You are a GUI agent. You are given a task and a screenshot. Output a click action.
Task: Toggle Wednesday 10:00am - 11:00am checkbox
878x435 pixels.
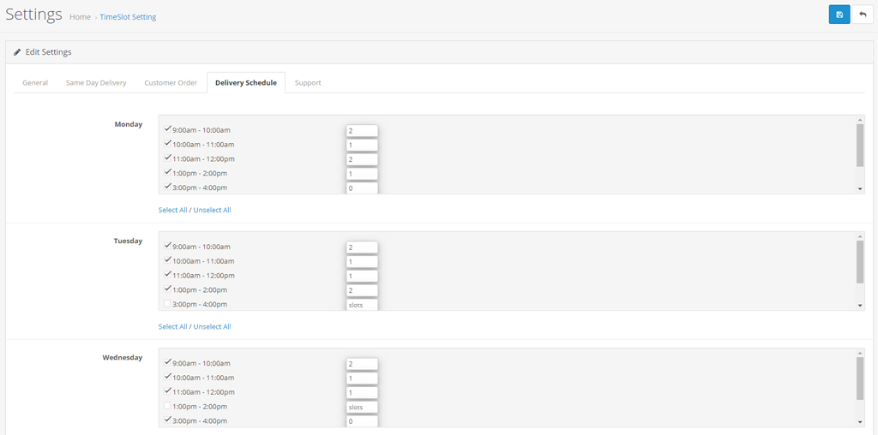pyautogui.click(x=167, y=377)
